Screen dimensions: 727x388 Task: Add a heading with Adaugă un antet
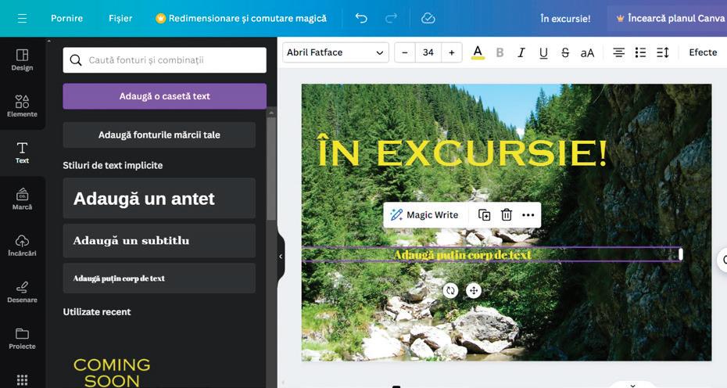[159, 198]
